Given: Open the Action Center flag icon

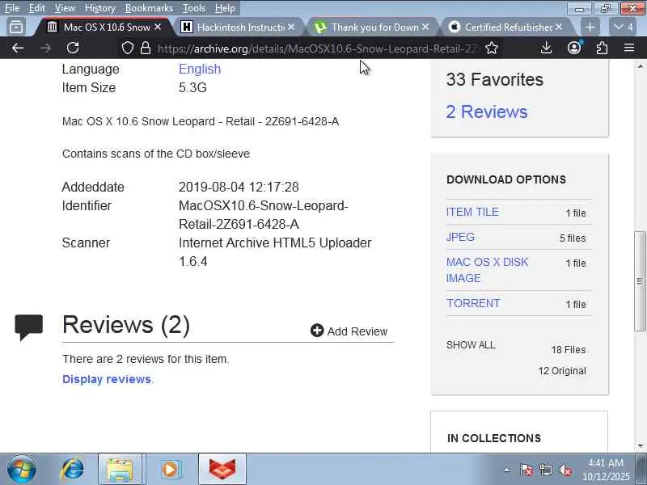Looking at the screenshot, I should pyautogui.click(x=526, y=470).
